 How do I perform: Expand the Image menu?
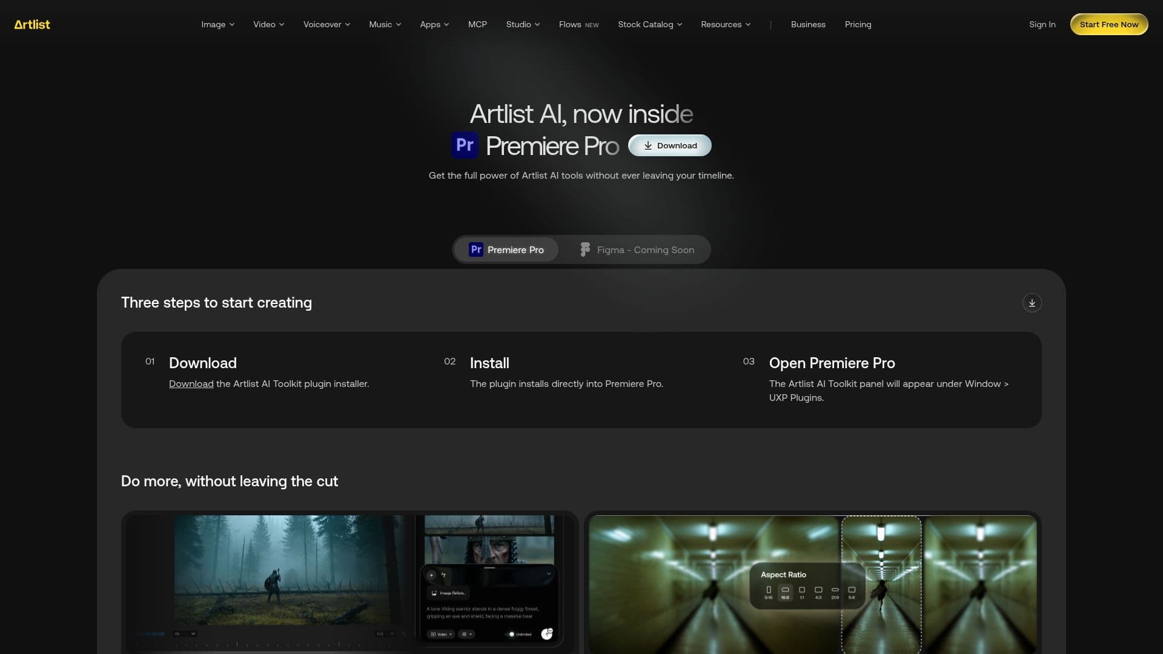click(217, 24)
